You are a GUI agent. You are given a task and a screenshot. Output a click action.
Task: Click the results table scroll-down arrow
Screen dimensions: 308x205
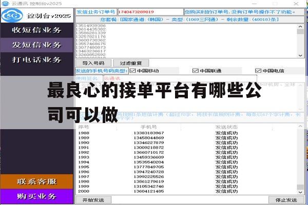[300, 193]
